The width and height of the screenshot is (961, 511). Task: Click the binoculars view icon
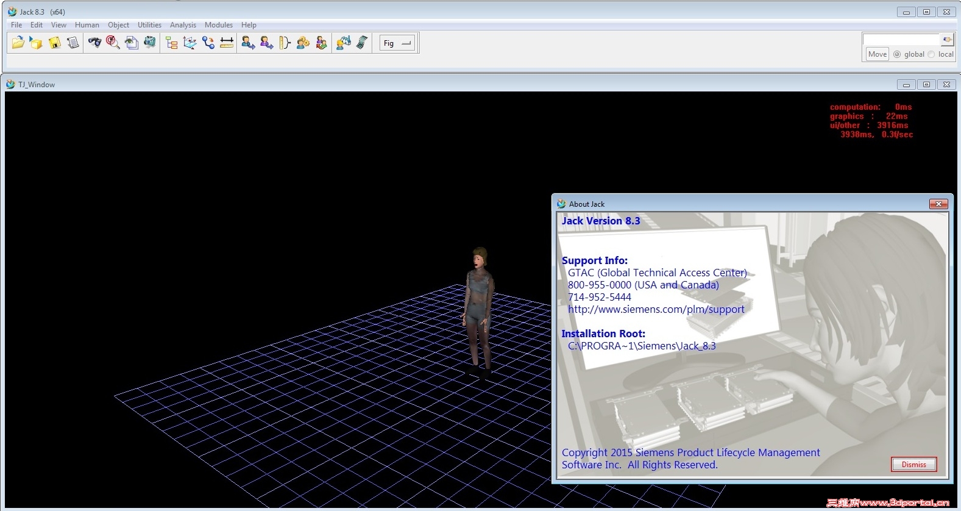click(94, 43)
